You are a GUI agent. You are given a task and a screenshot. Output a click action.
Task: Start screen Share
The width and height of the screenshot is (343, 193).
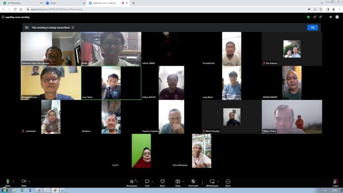[x=177, y=183]
